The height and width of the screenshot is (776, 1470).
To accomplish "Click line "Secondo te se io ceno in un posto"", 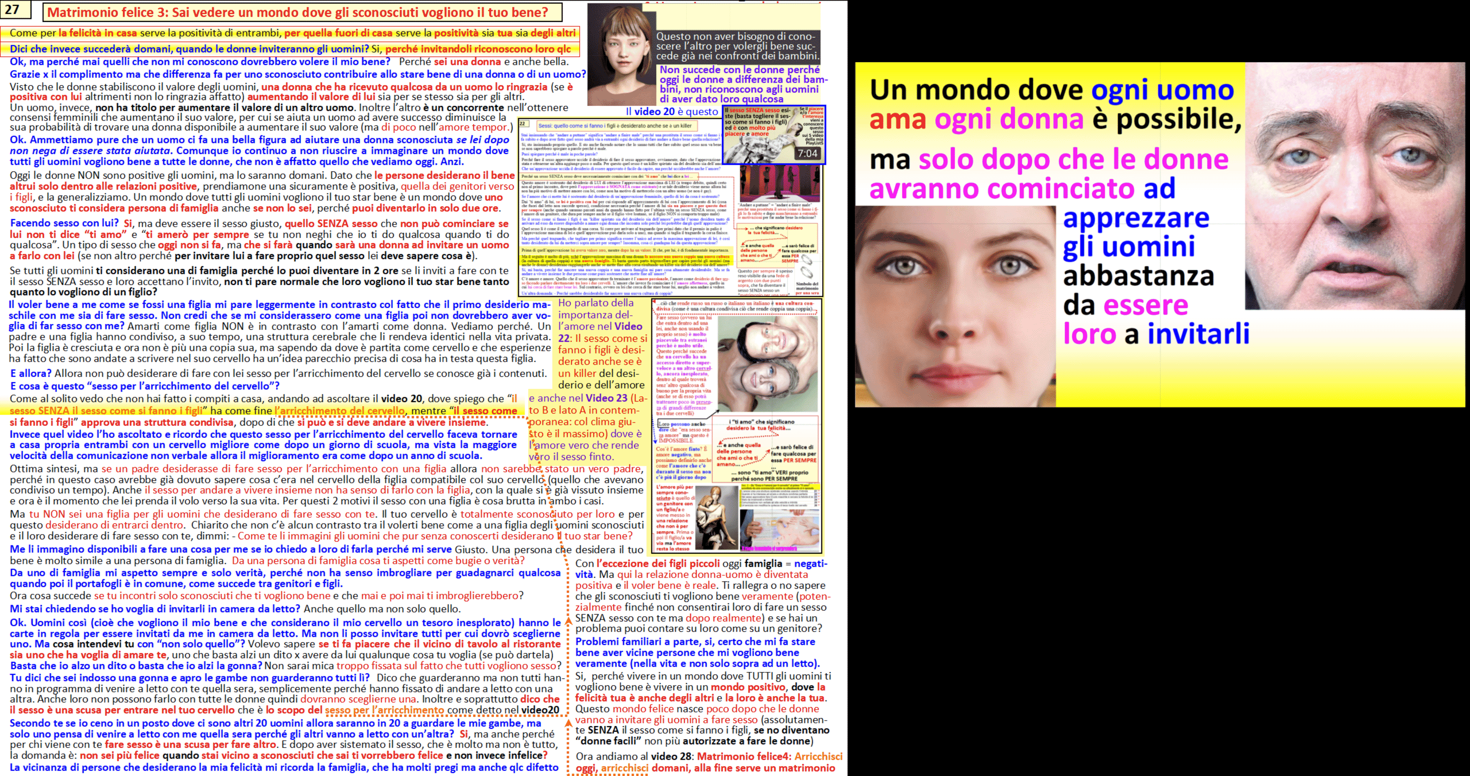I will pyautogui.click(x=275, y=724).
